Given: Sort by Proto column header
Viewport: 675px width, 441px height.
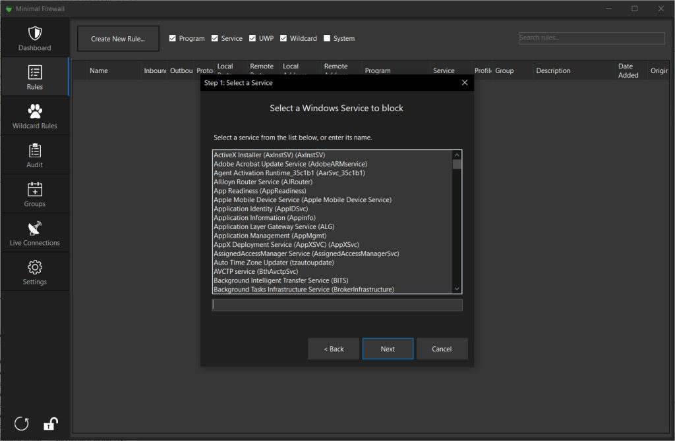Looking at the screenshot, I should 204,70.
